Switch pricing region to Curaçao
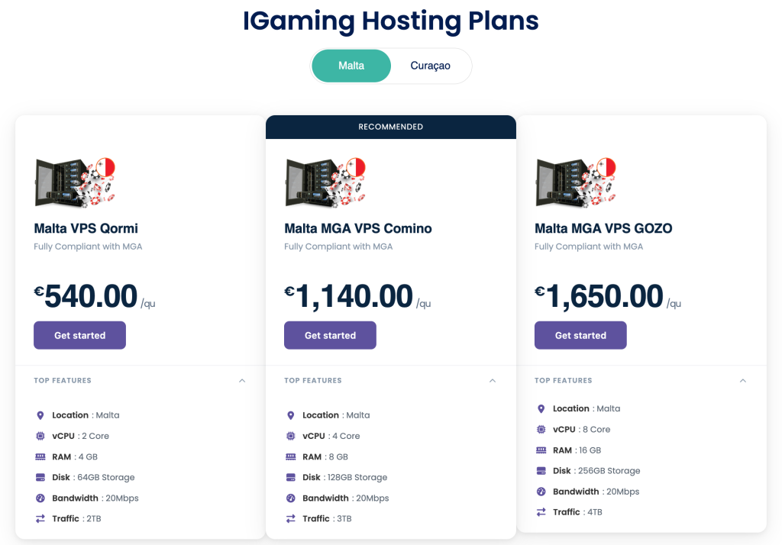 430,66
